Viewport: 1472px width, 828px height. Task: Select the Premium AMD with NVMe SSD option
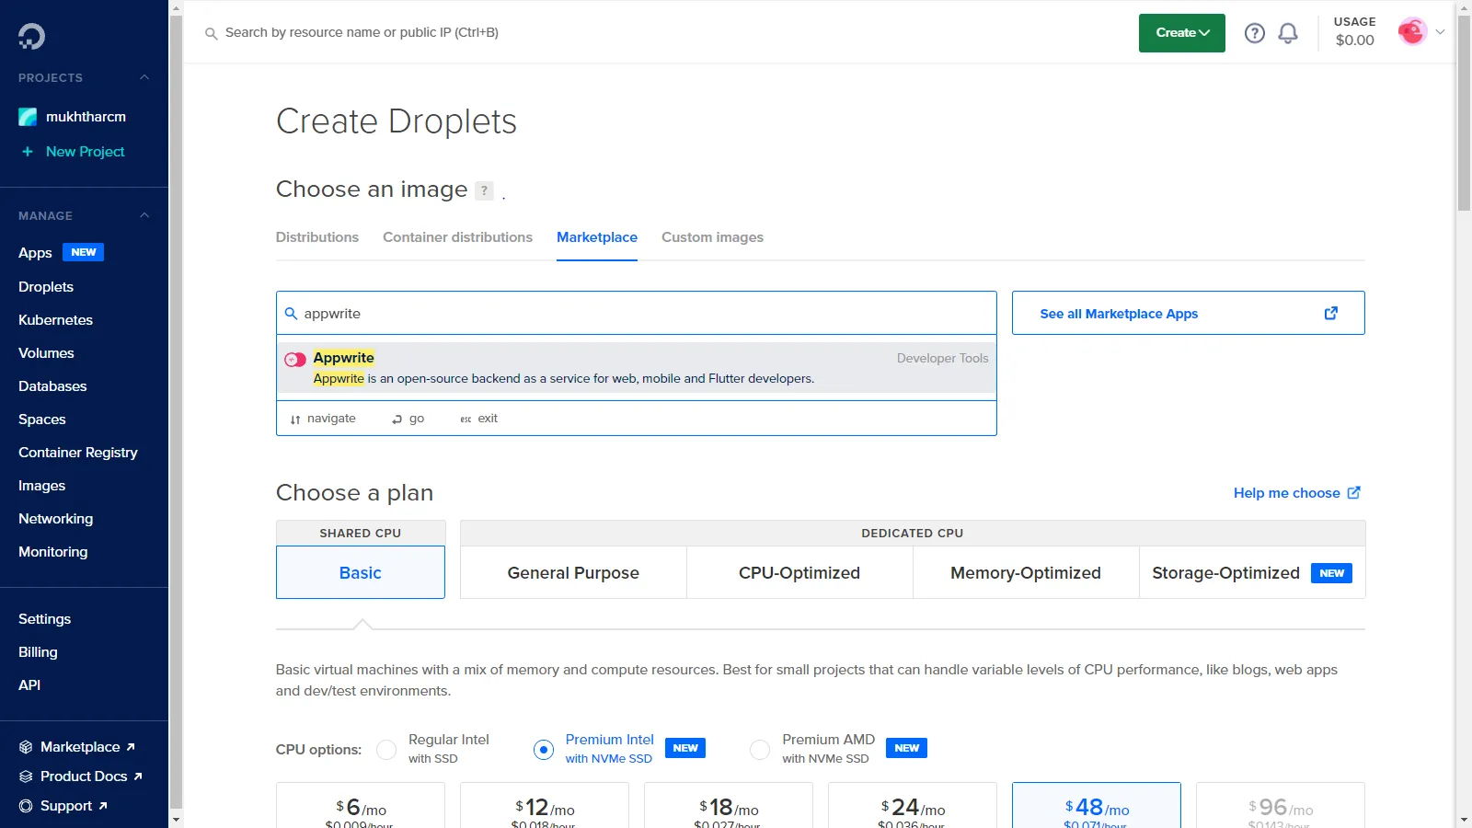coord(760,749)
